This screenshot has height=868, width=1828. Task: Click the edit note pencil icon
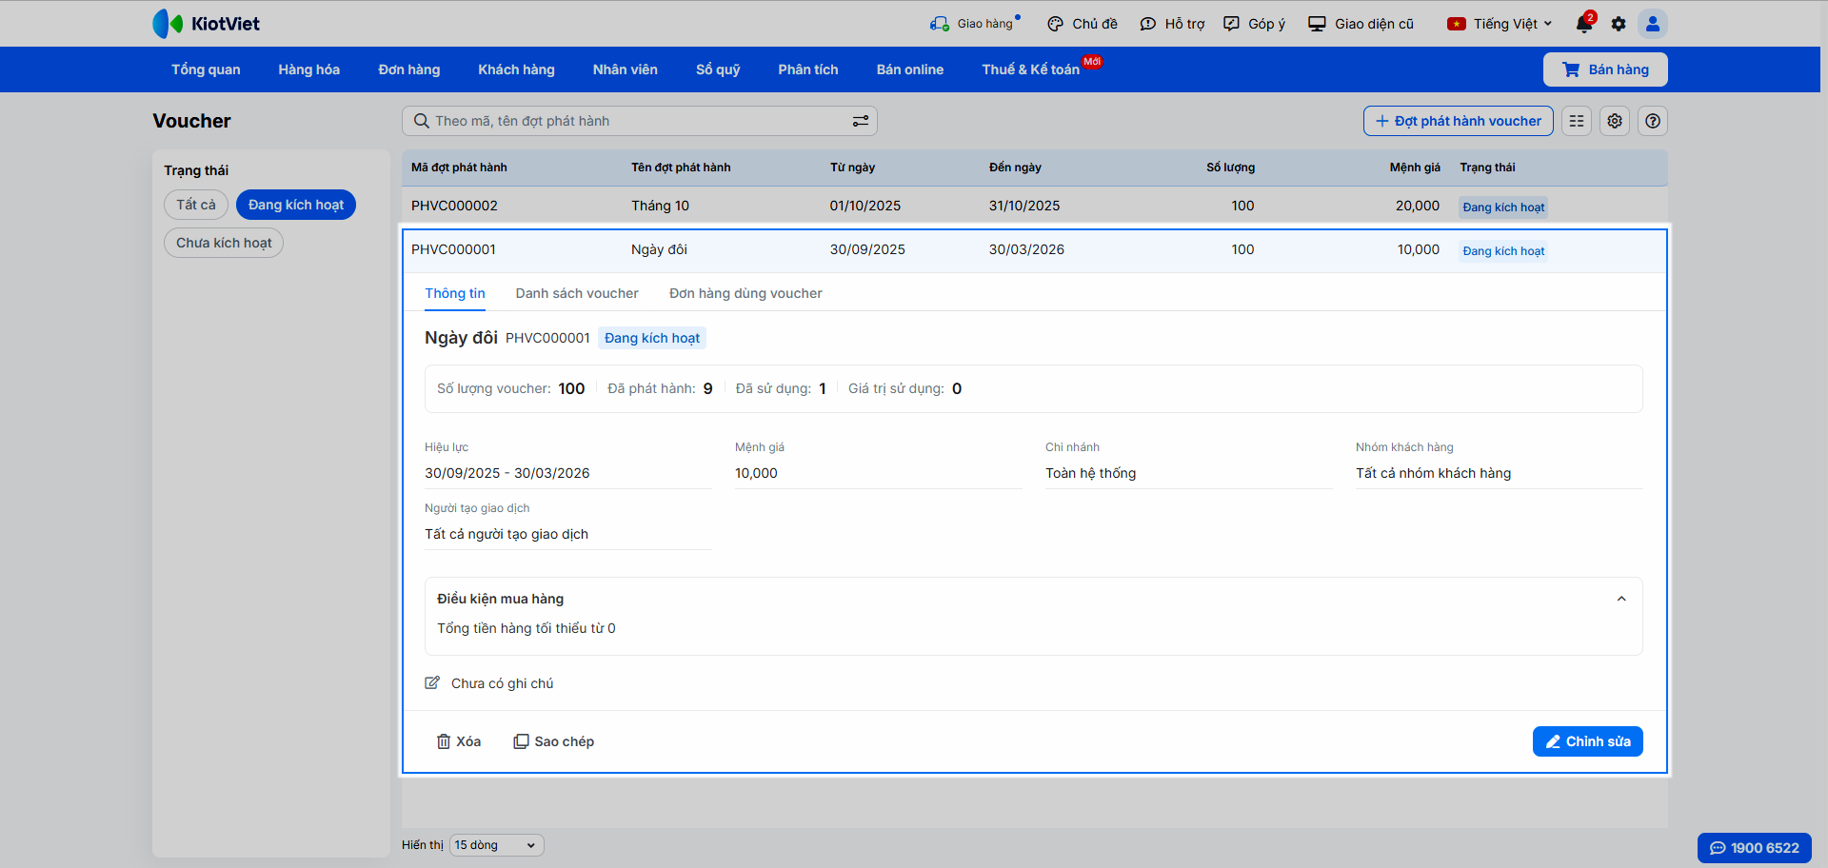point(432,683)
